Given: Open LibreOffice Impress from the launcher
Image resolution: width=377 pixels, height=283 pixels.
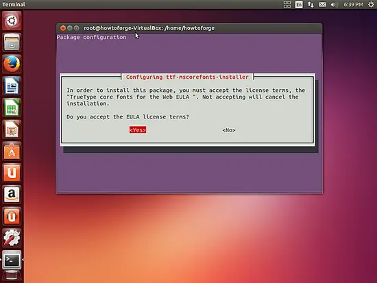Looking at the screenshot, I should 12,129.
